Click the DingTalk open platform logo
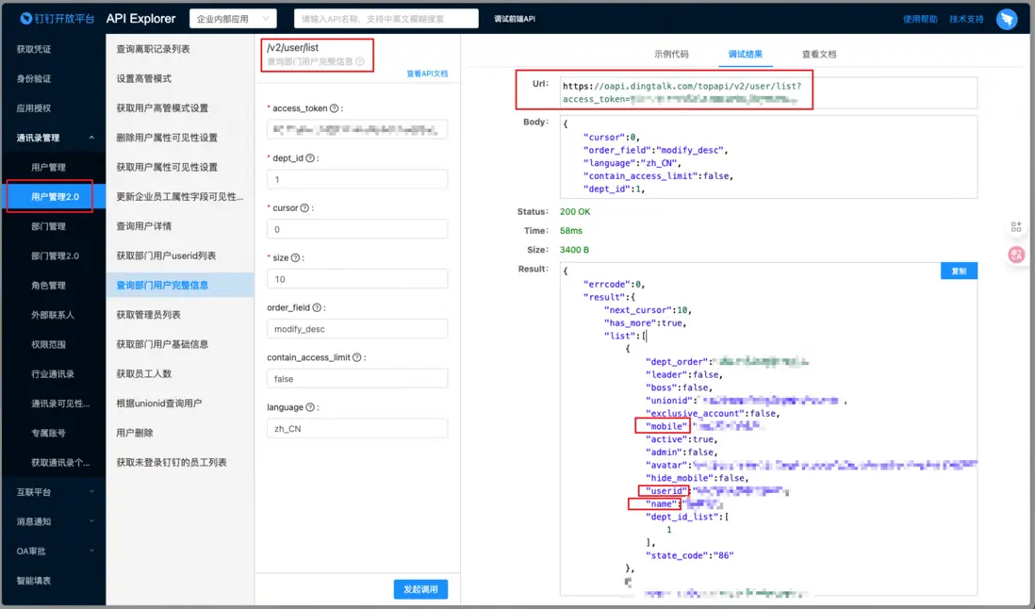1035x609 pixels. [57, 19]
